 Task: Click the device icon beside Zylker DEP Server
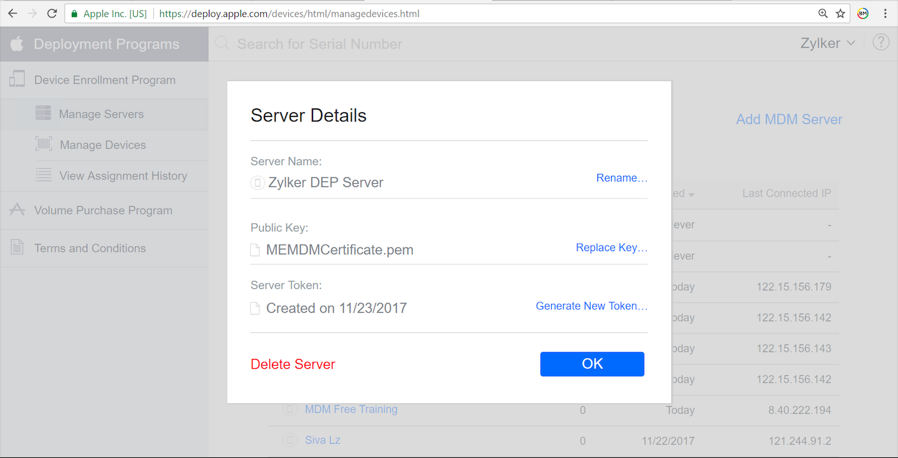(x=258, y=183)
